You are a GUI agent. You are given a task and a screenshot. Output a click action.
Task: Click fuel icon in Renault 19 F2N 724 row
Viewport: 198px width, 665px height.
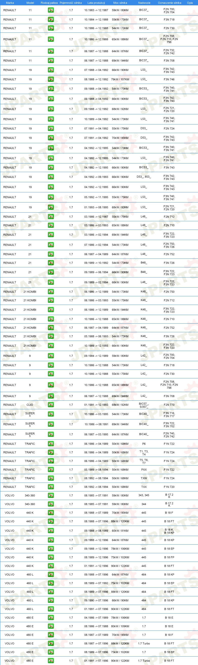pos(51,128)
